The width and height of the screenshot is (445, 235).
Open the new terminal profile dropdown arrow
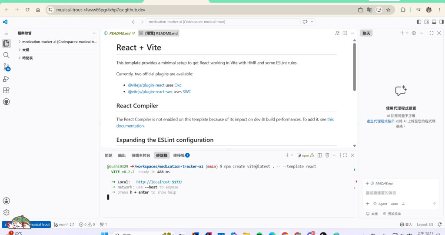coord(292,155)
